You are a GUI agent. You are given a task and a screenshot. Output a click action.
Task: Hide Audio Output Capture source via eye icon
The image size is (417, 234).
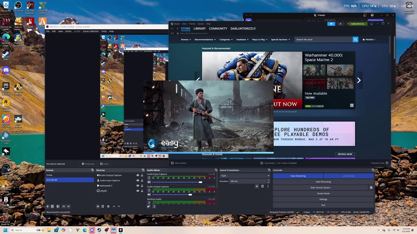[138, 175]
